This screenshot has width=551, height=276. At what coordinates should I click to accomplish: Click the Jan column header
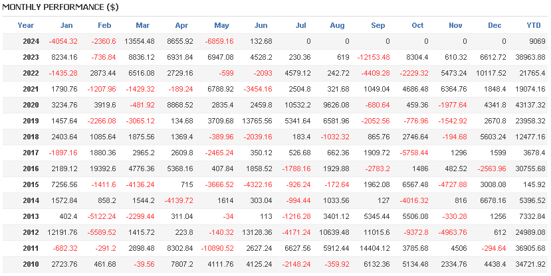[x=66, y=25]
